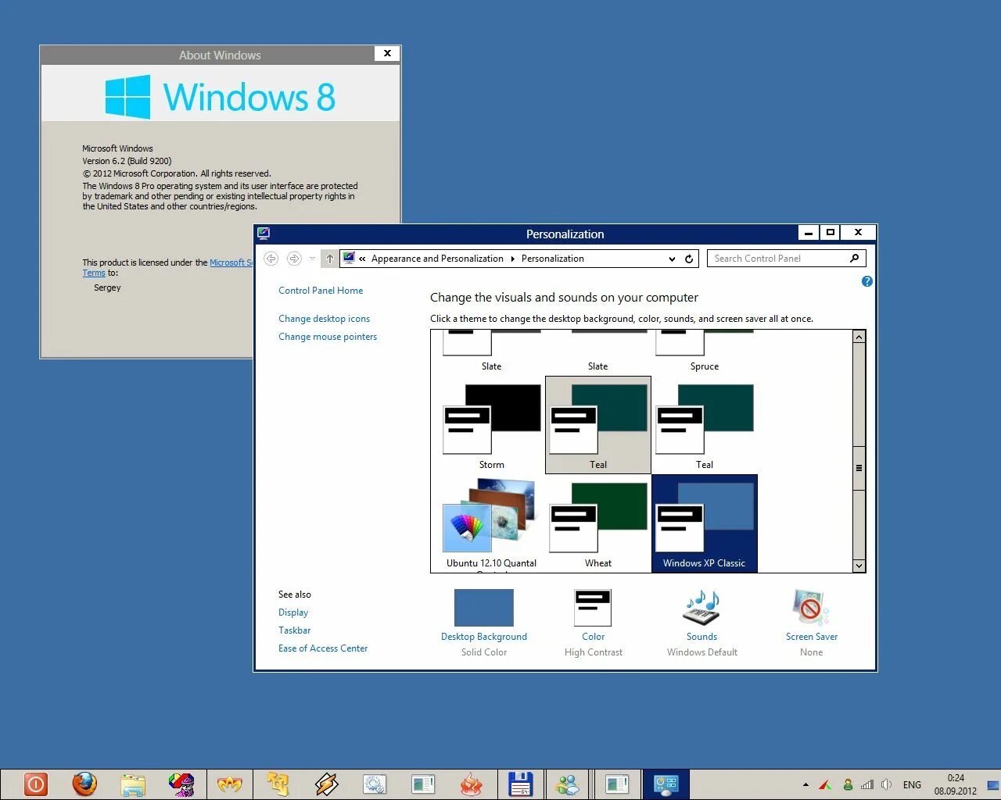Open File Explorer folder icon on taskbar

click(133, 784)
